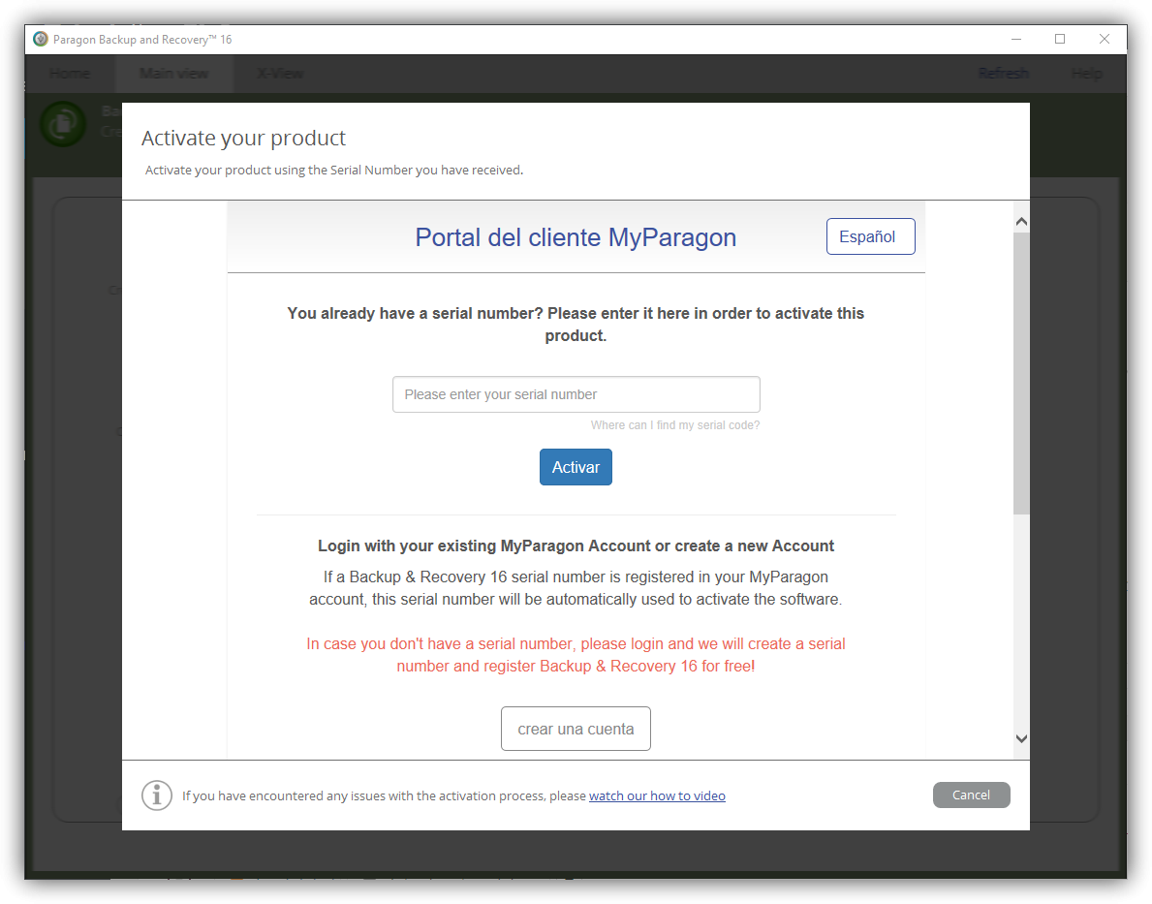This screenshot has width=1152, height=904.
Task: Switch to the Main view tab
Action: [x=174, y=74]
